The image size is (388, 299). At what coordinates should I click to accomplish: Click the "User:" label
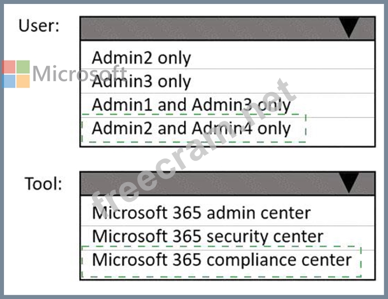click(39, 26)
